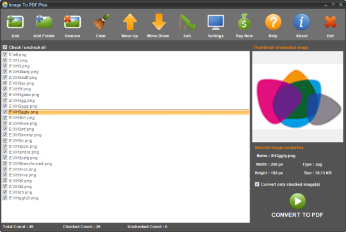Click the Unchecked Count : 0 status text
The image size is (346, 232).
point(147,227)
